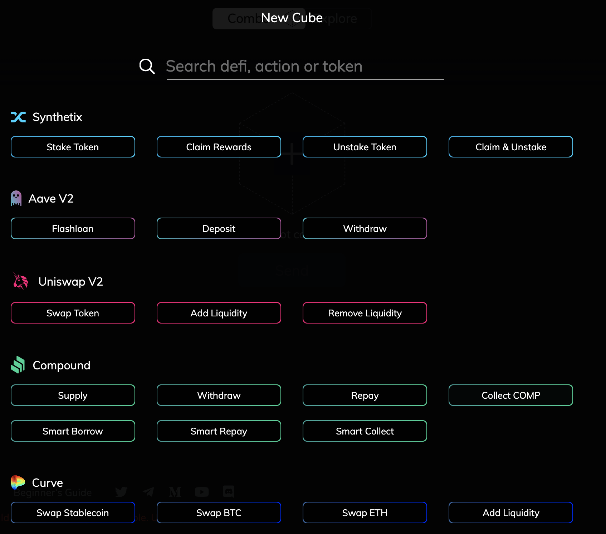The image size is (606, 534).
Task: Choose the Aave V2 Deposit button
Action: pyautogui.click(x=219, y=228)
